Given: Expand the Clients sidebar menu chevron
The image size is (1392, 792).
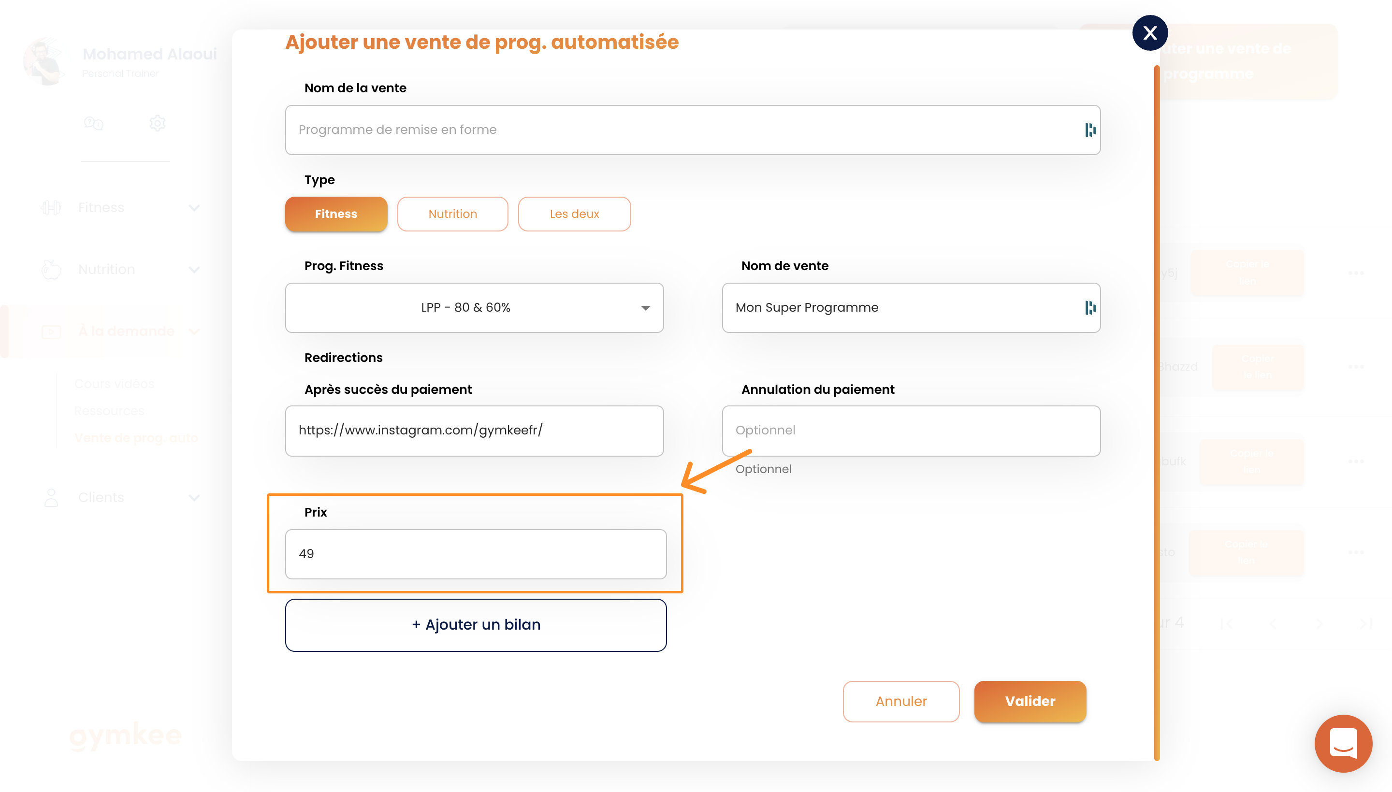Looking at the screenshot, I should tap(194, 497).
